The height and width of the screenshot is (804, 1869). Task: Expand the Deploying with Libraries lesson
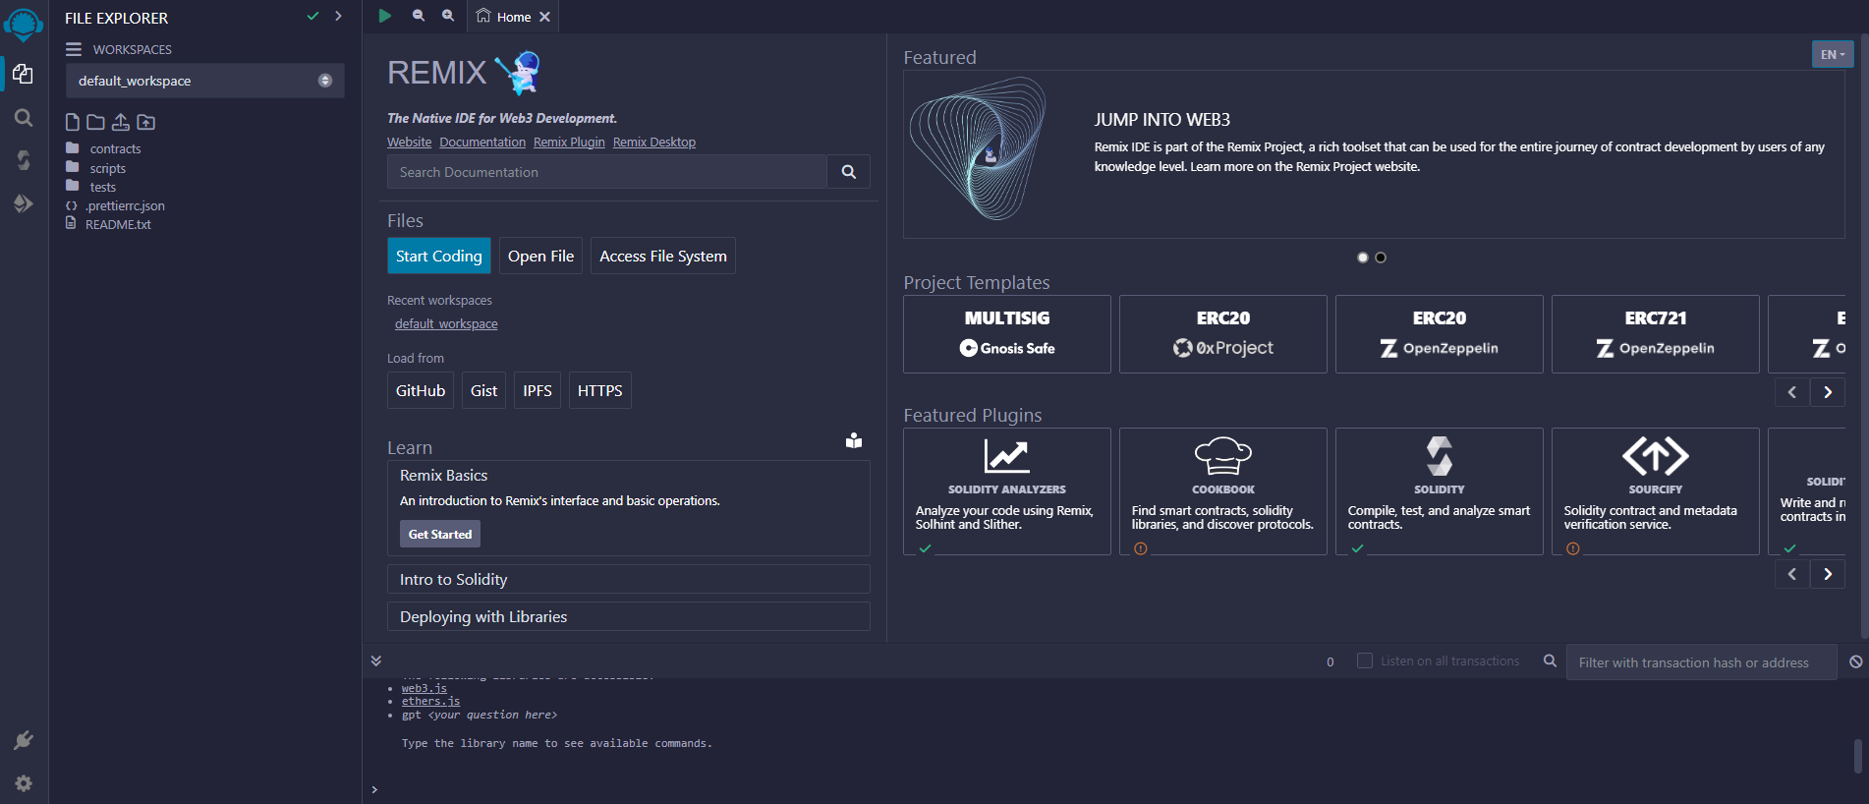coord(629,616)
